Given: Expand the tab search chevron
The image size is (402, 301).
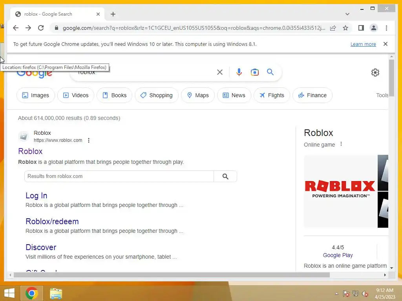Looking at the screenshot, I should pyautogui.click(x=347, y=14).
